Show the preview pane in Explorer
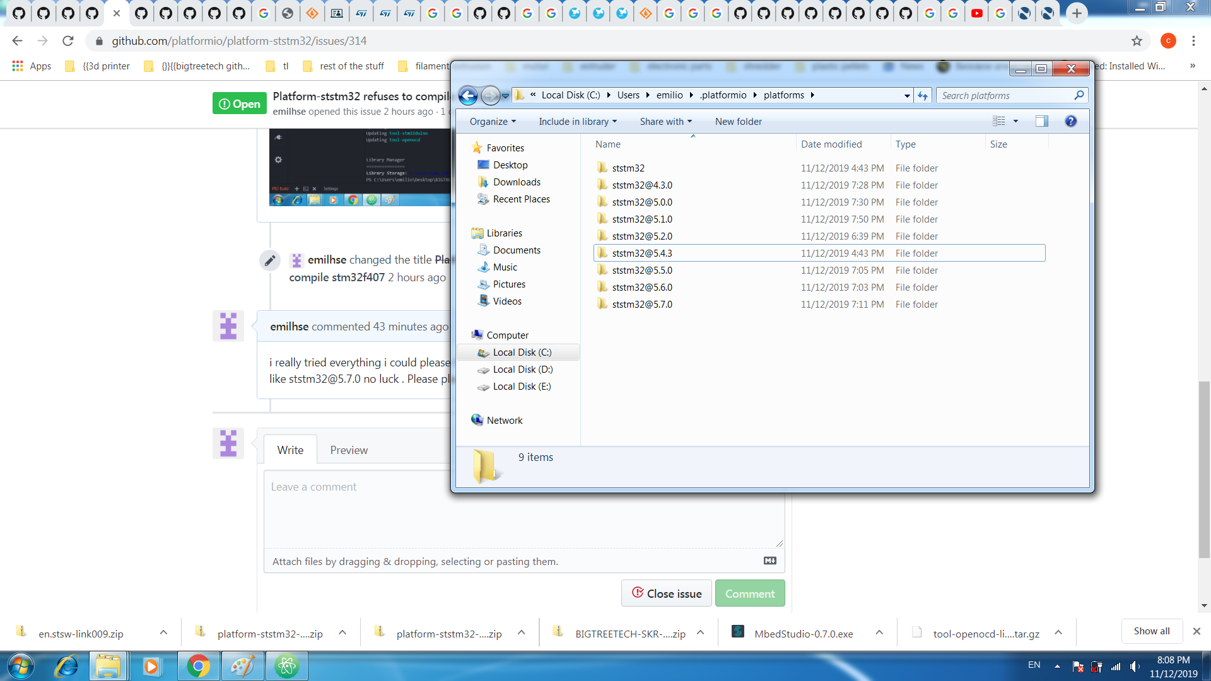The image size is (1211, 681). [1041, 120]
